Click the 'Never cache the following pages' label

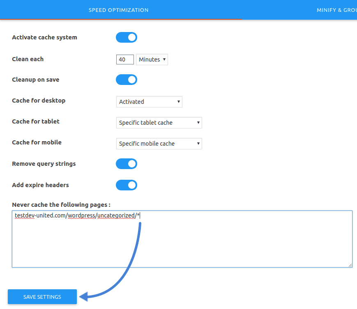click(61, 204)
